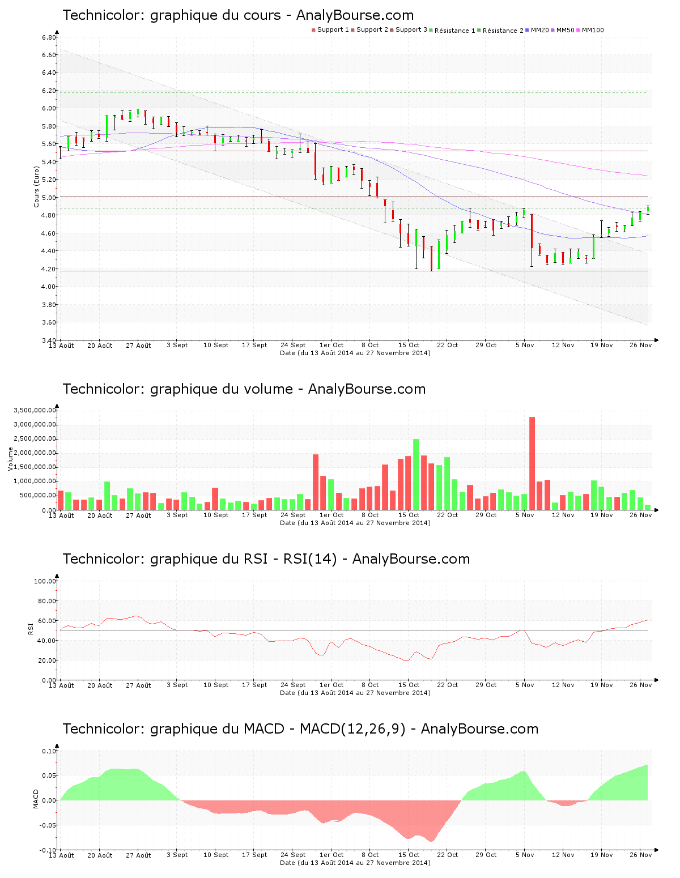Select the Résistance 2 legend entry

tap(500, 31)
